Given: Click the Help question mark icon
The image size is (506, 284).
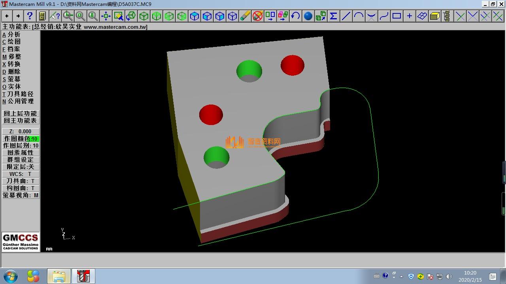Looking at the screenshot, I should click(x=30, y=16).
